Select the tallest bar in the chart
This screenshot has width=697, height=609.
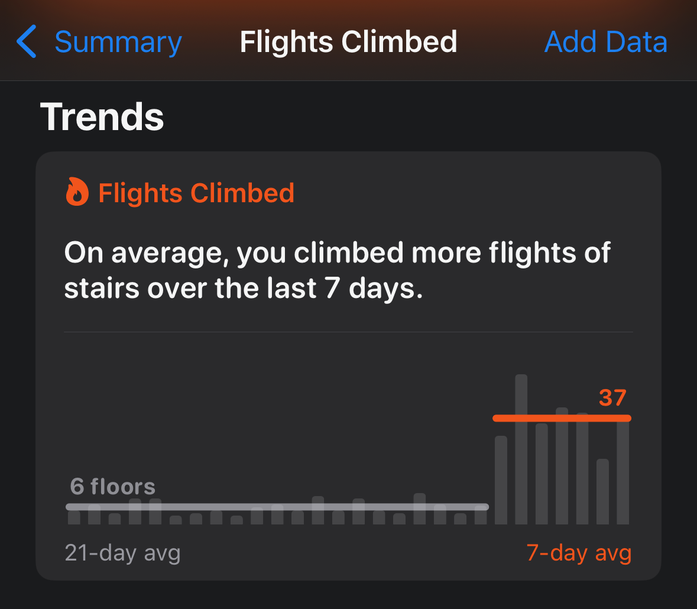[x=521, y=449]
